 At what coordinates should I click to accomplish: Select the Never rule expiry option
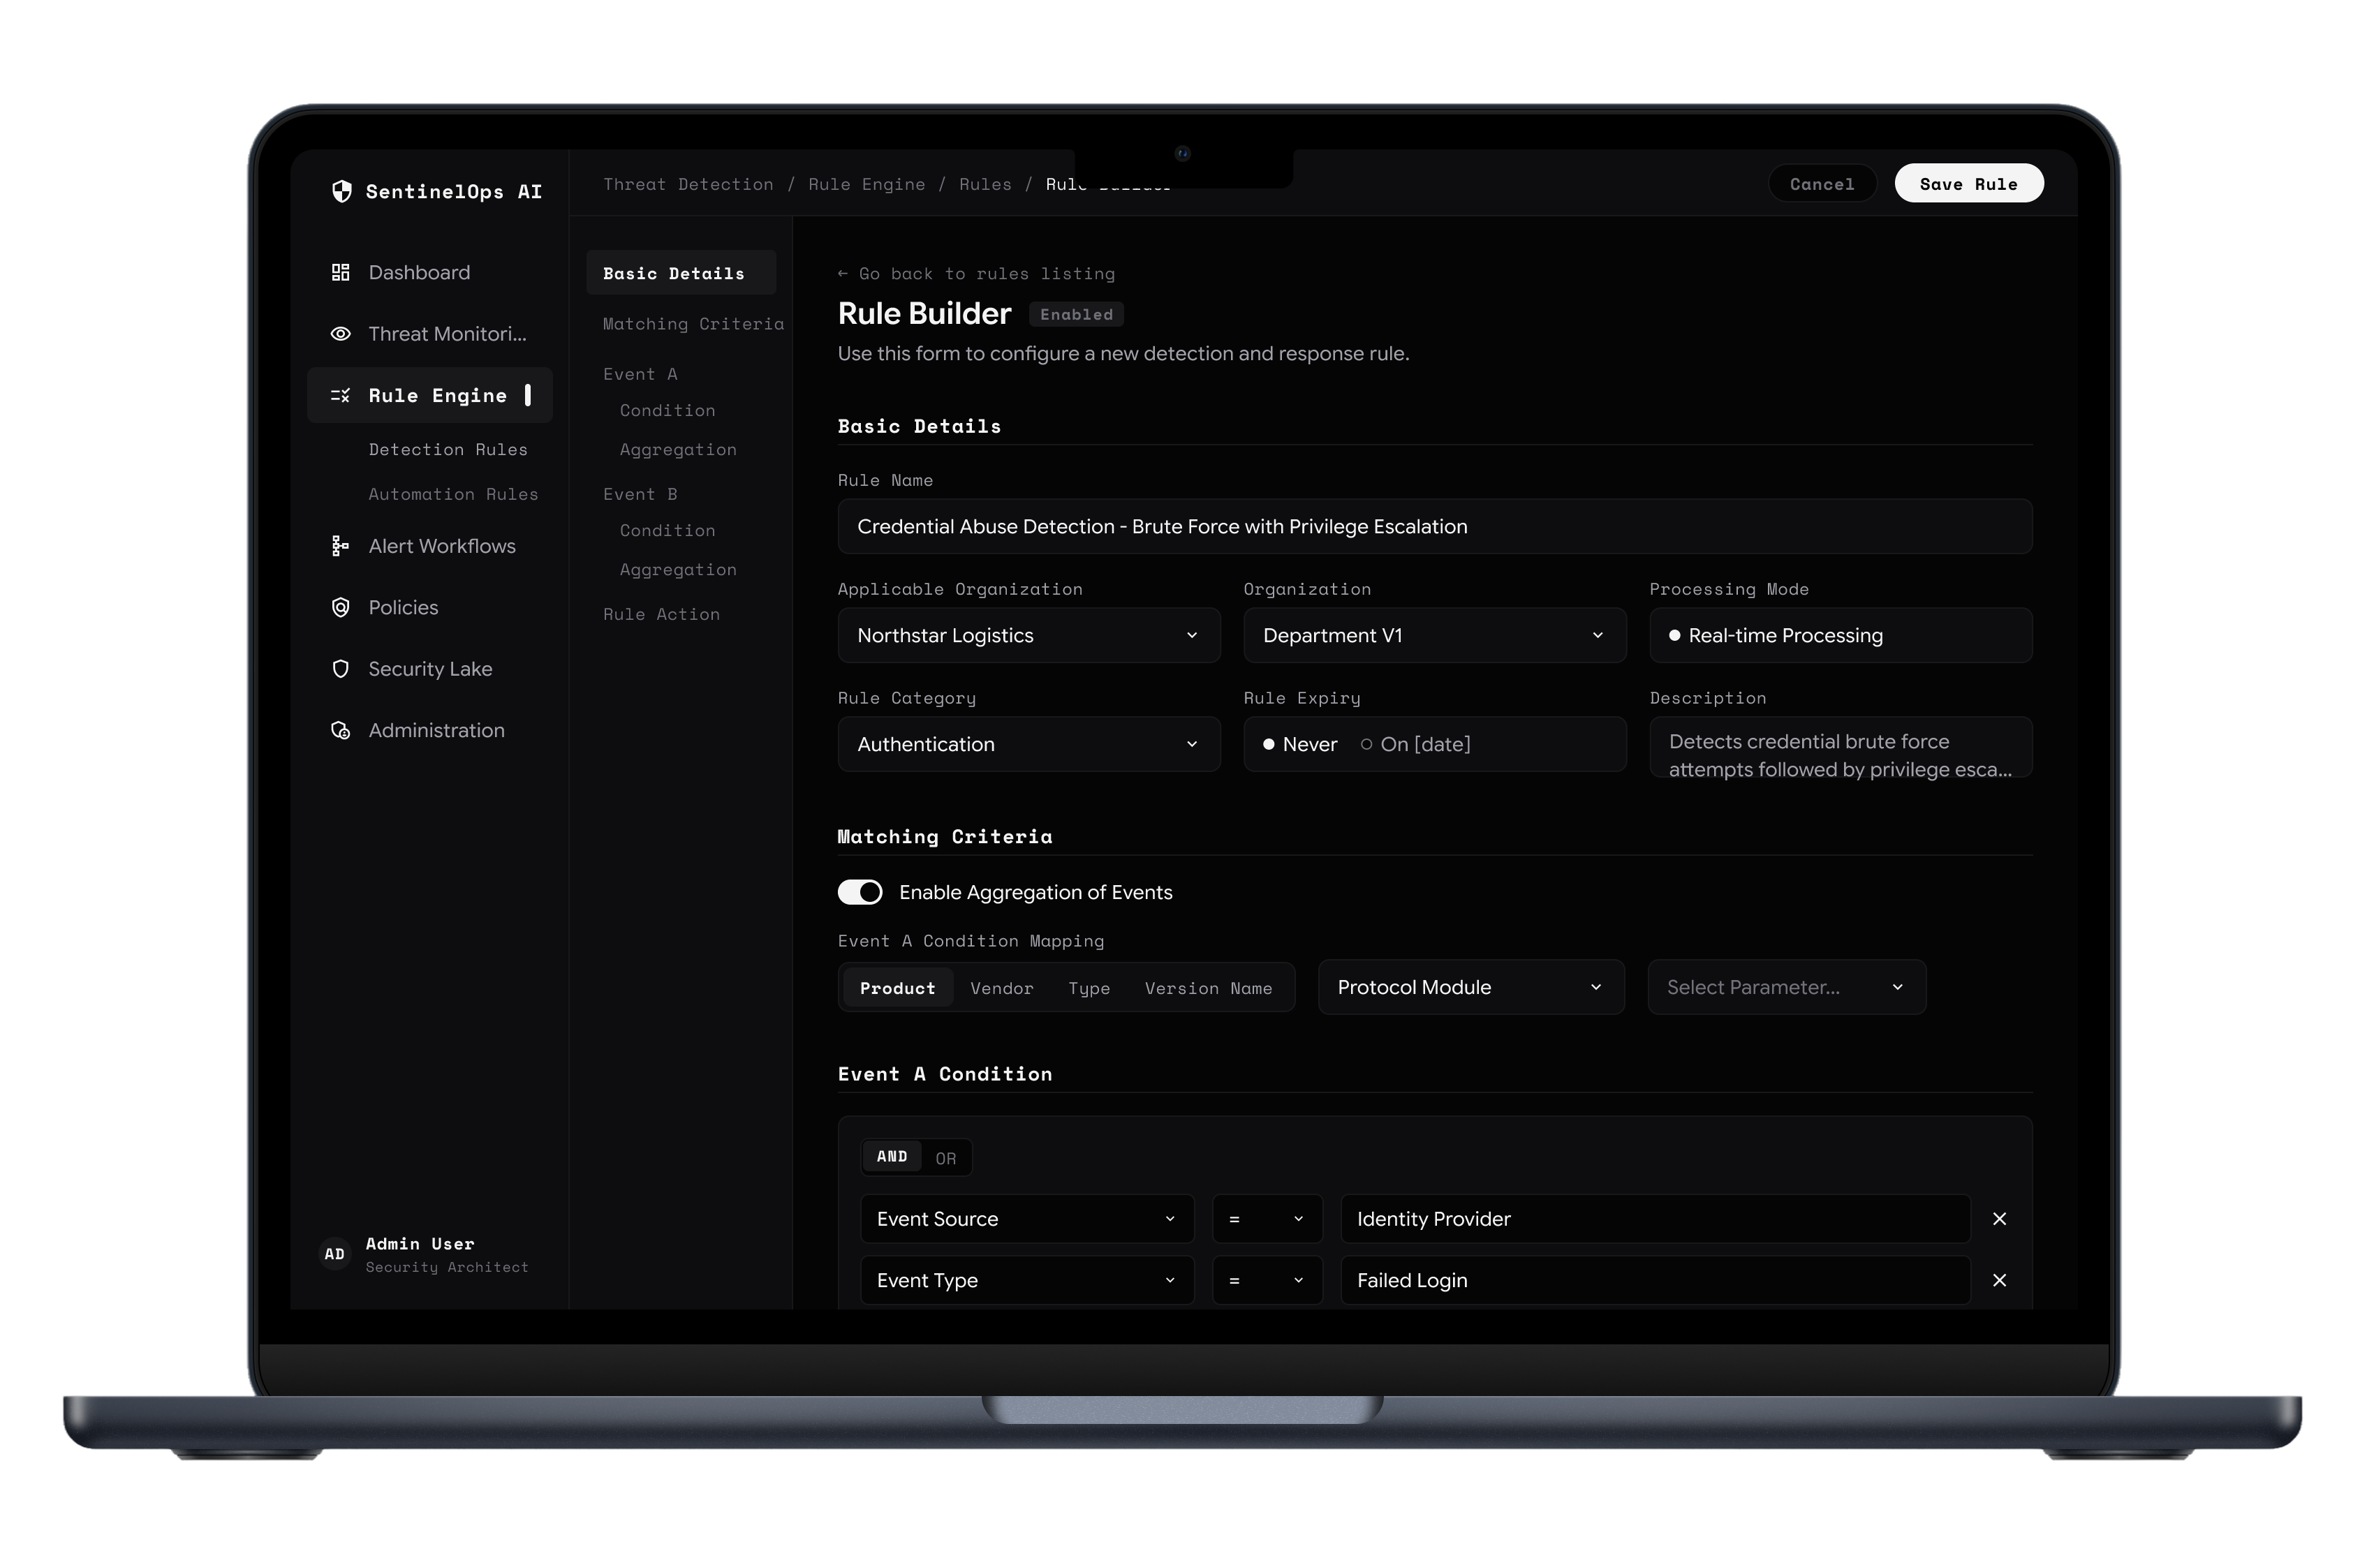click(1300, 745)
